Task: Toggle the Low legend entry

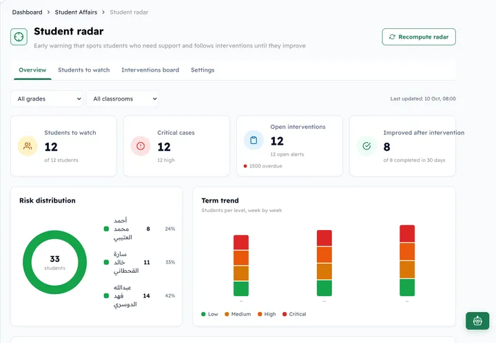Action: [209, 314]
